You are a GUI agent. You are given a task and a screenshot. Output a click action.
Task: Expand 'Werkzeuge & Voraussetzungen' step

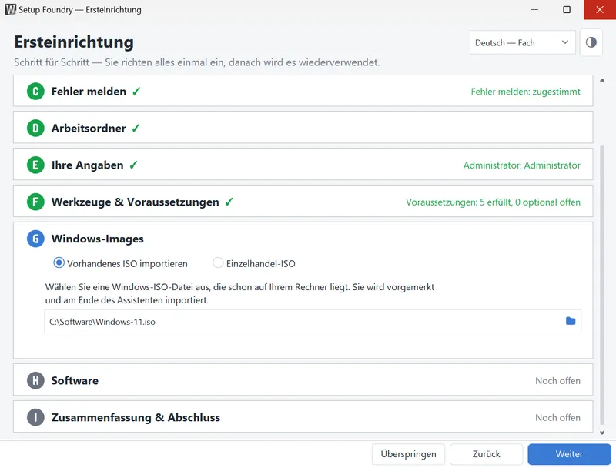[303, 202]
